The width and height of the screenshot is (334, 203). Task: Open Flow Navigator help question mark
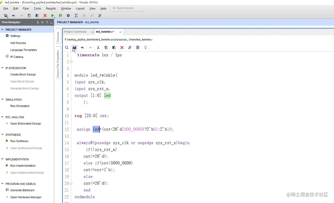[x=47, y=22]
